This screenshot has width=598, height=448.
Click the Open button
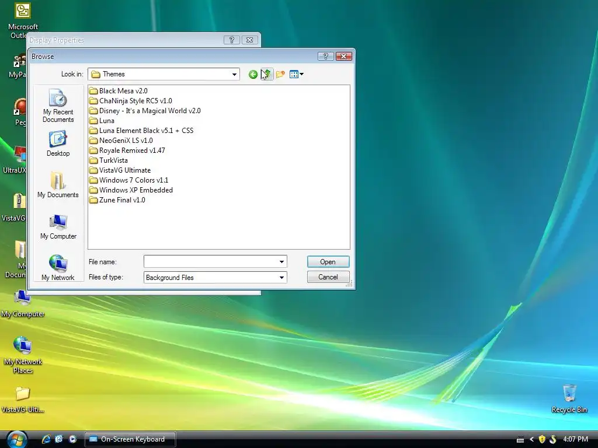coord(328,262)
